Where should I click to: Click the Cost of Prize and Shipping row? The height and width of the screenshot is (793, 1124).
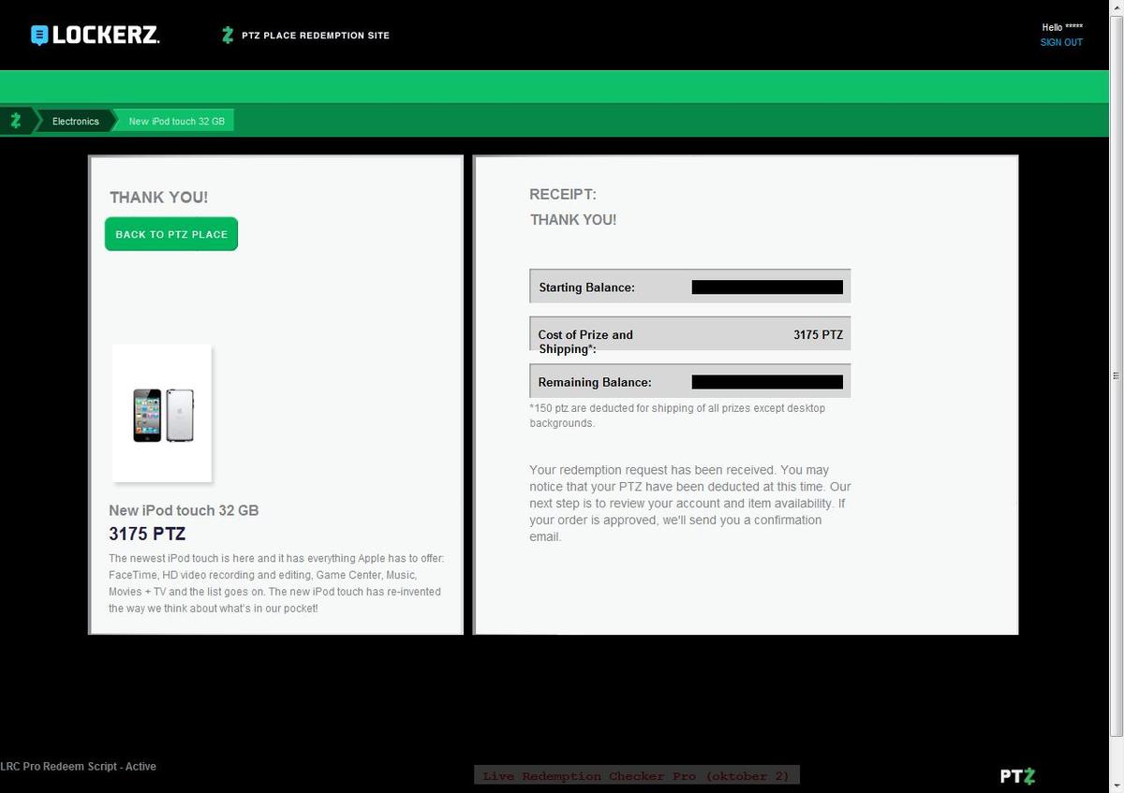pyautogui.click(x=689, y=334)
